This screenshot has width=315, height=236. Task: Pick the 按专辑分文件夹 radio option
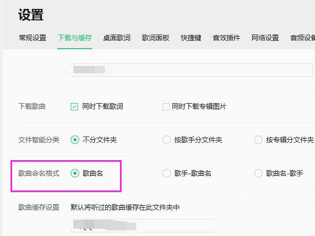[x=258, y=140]
